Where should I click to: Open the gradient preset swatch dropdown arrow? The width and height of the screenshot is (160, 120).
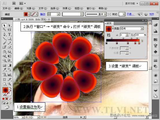pyautogui.click(x=113, y=28)
